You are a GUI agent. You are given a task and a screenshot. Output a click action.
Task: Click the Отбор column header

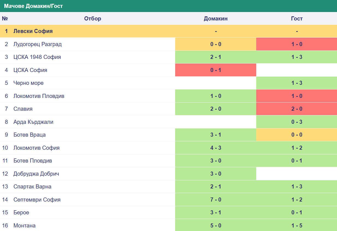coord(93,19)
